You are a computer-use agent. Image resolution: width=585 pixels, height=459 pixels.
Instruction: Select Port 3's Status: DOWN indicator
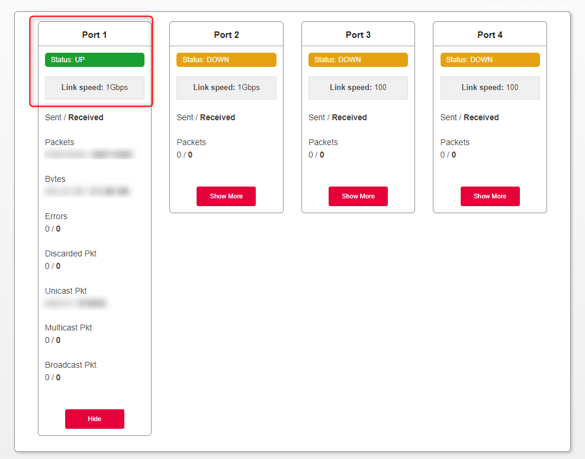[358, 60]
